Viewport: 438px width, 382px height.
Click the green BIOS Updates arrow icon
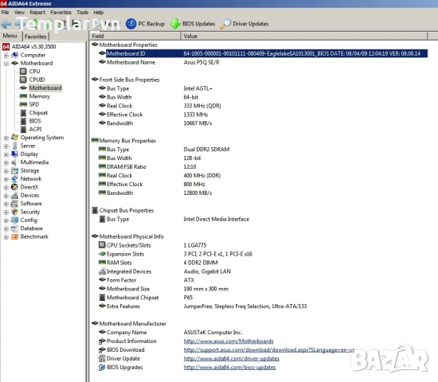[x=175, y=24]
